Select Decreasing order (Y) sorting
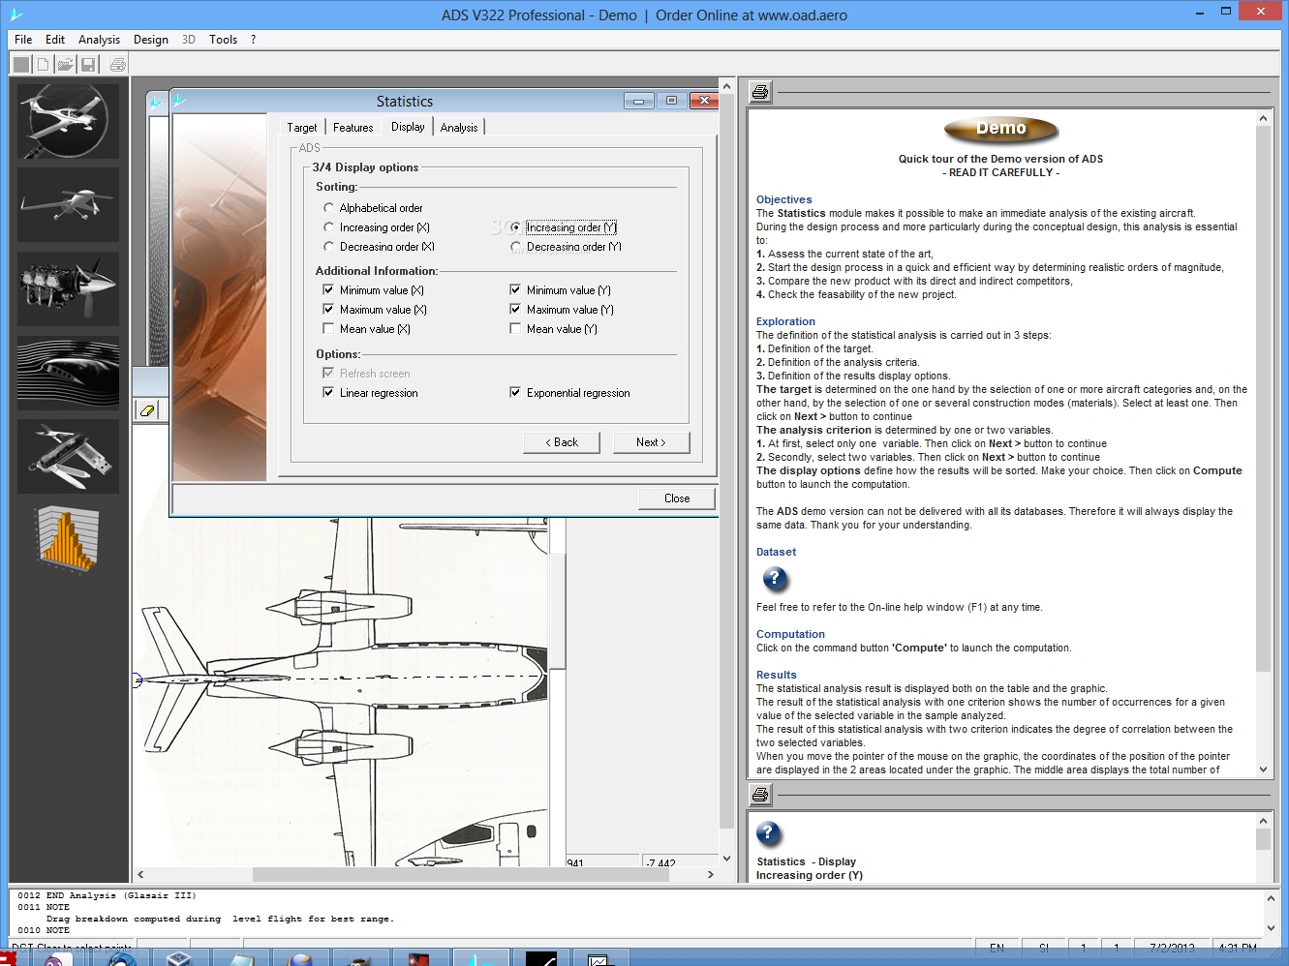 pos(567,247)
